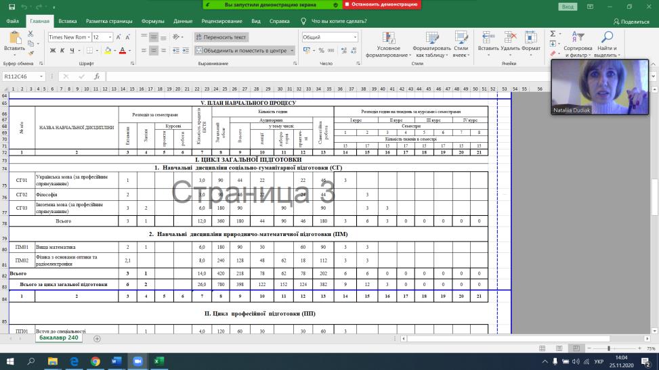This screenshot has width=659, height=370.
Task: Click the name box showing R112C46
Action: 20,76
